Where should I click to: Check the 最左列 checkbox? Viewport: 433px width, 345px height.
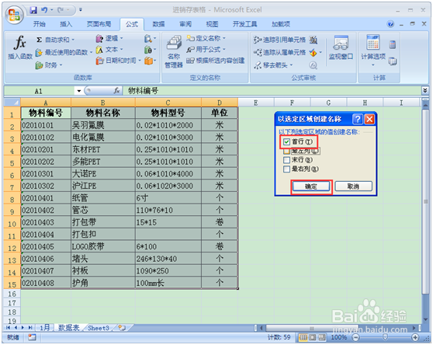tap(286, 151)
